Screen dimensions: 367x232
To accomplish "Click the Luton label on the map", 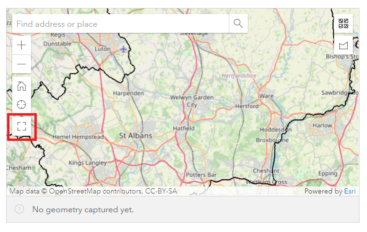I will pyautogui.click(x=102, y=48).
